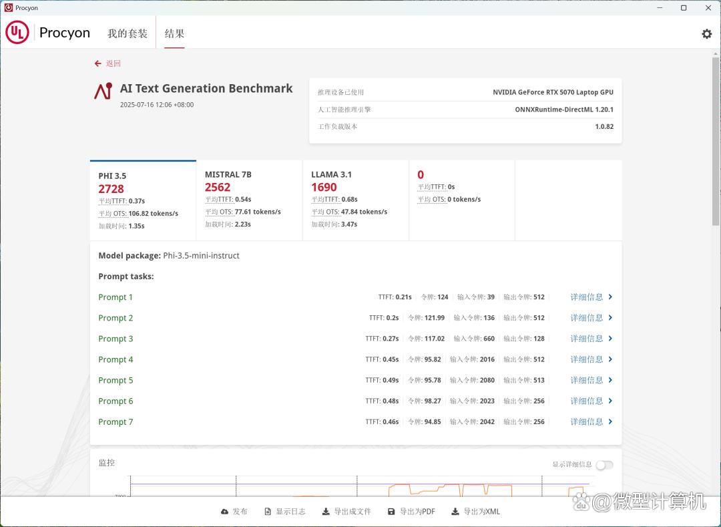The height and width of the screenshot is (527, 721).
Task: Click the date 2025-07-16 12:06 +08:00
Action: pyautogui.click(x=157, y=104)
